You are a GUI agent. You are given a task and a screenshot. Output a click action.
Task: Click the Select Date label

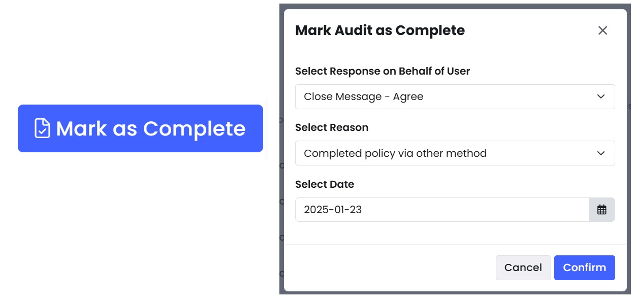pyautogui.click(x=325, y=184)
